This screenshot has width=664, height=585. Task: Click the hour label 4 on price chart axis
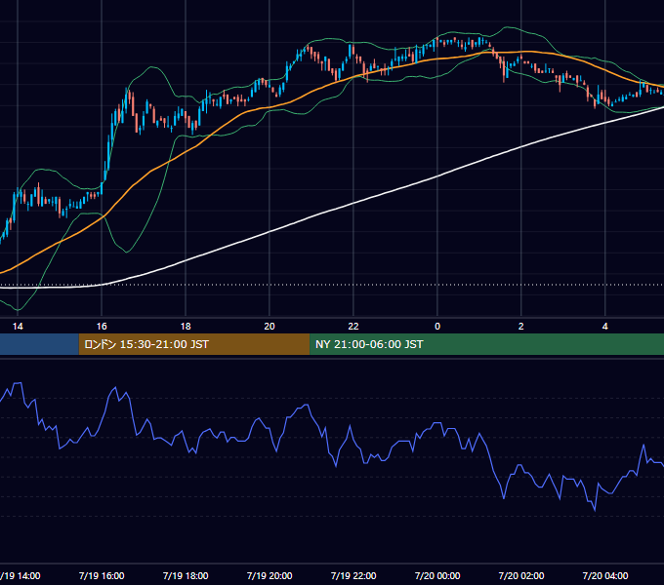[x=605, y=327]
